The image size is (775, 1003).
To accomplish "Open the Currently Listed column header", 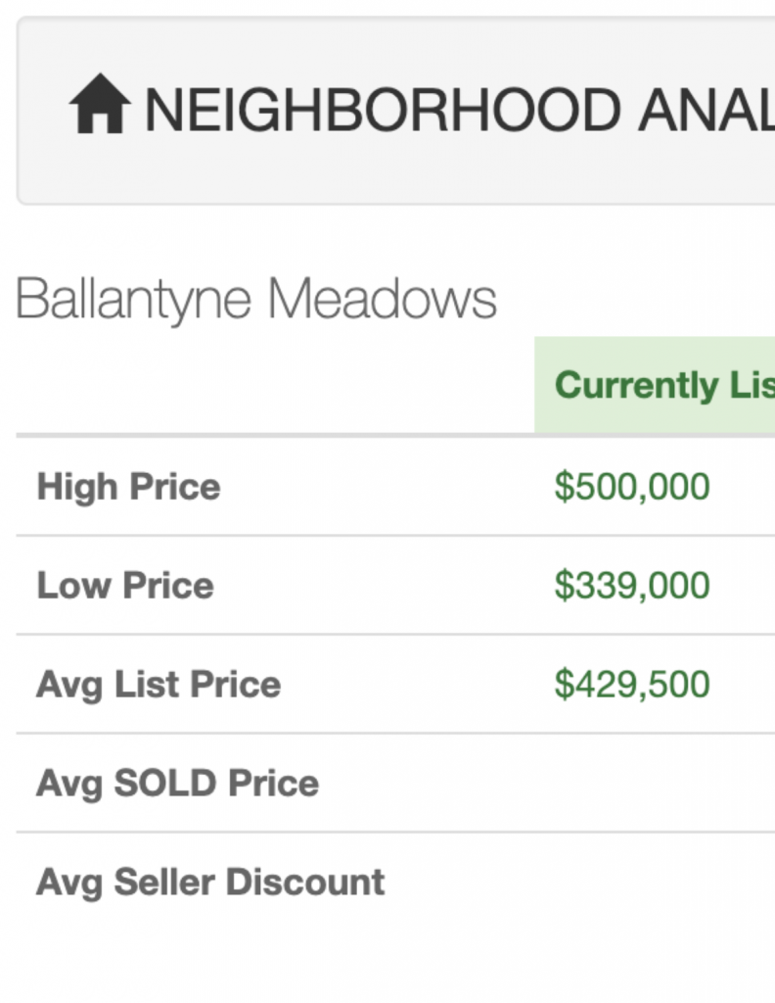I will (664, 385).
